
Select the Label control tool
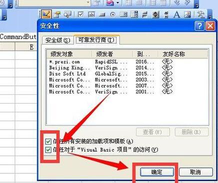tap(176, 14)
